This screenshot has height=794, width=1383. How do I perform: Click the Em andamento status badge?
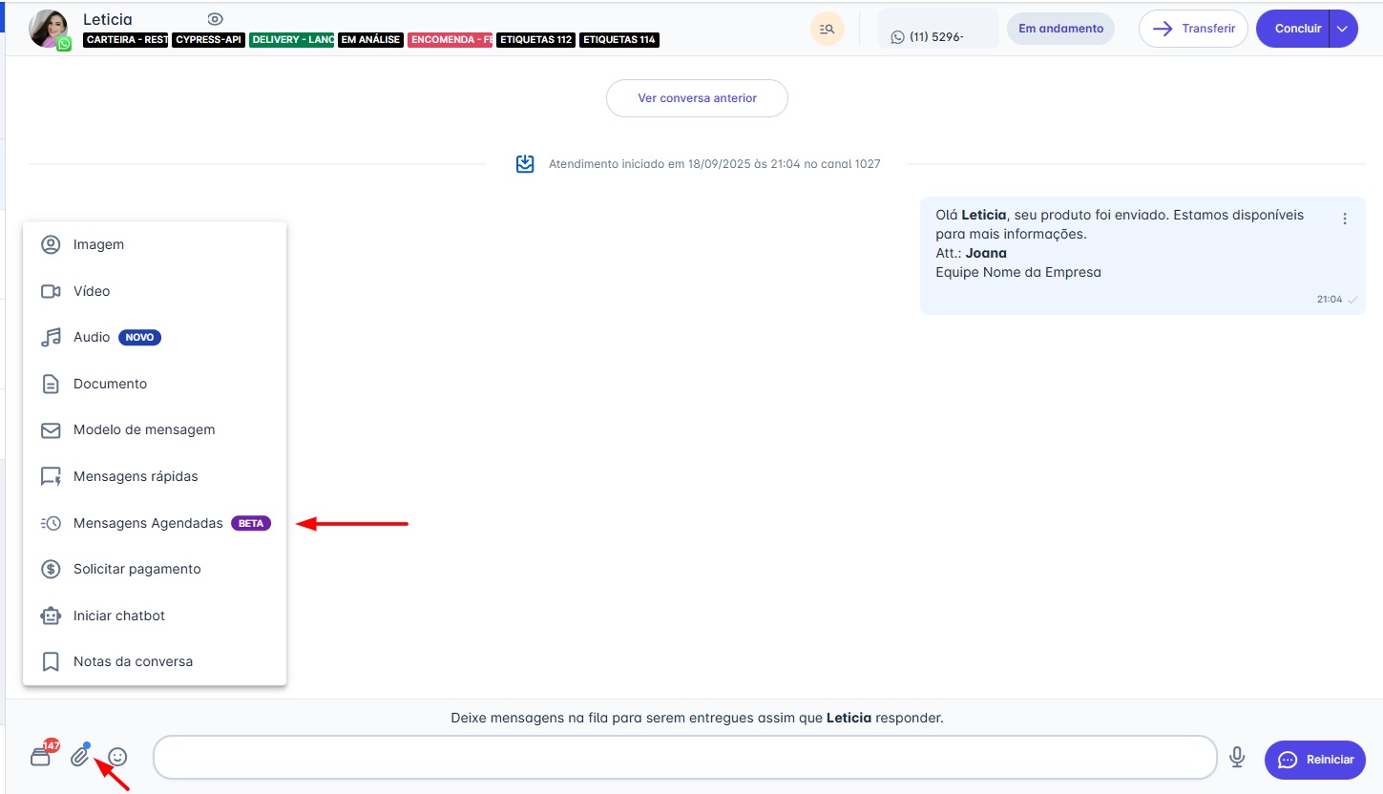coord(1060,29)
